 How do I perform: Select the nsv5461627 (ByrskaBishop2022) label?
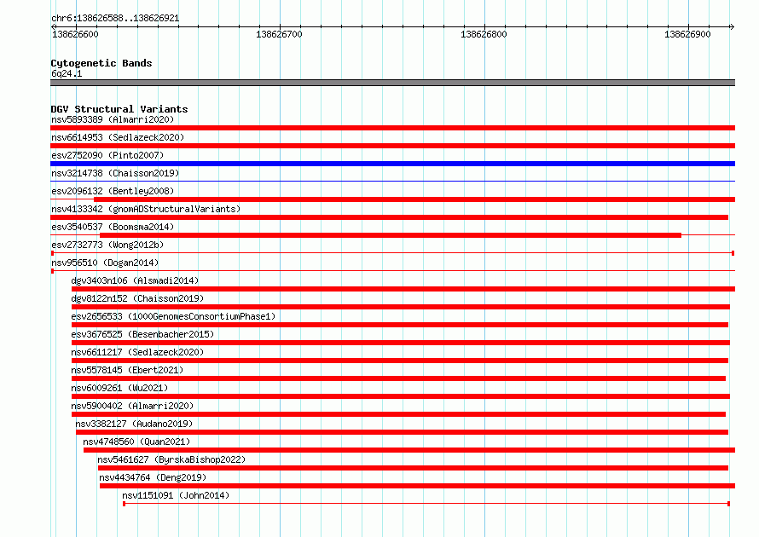click(171, 459)
